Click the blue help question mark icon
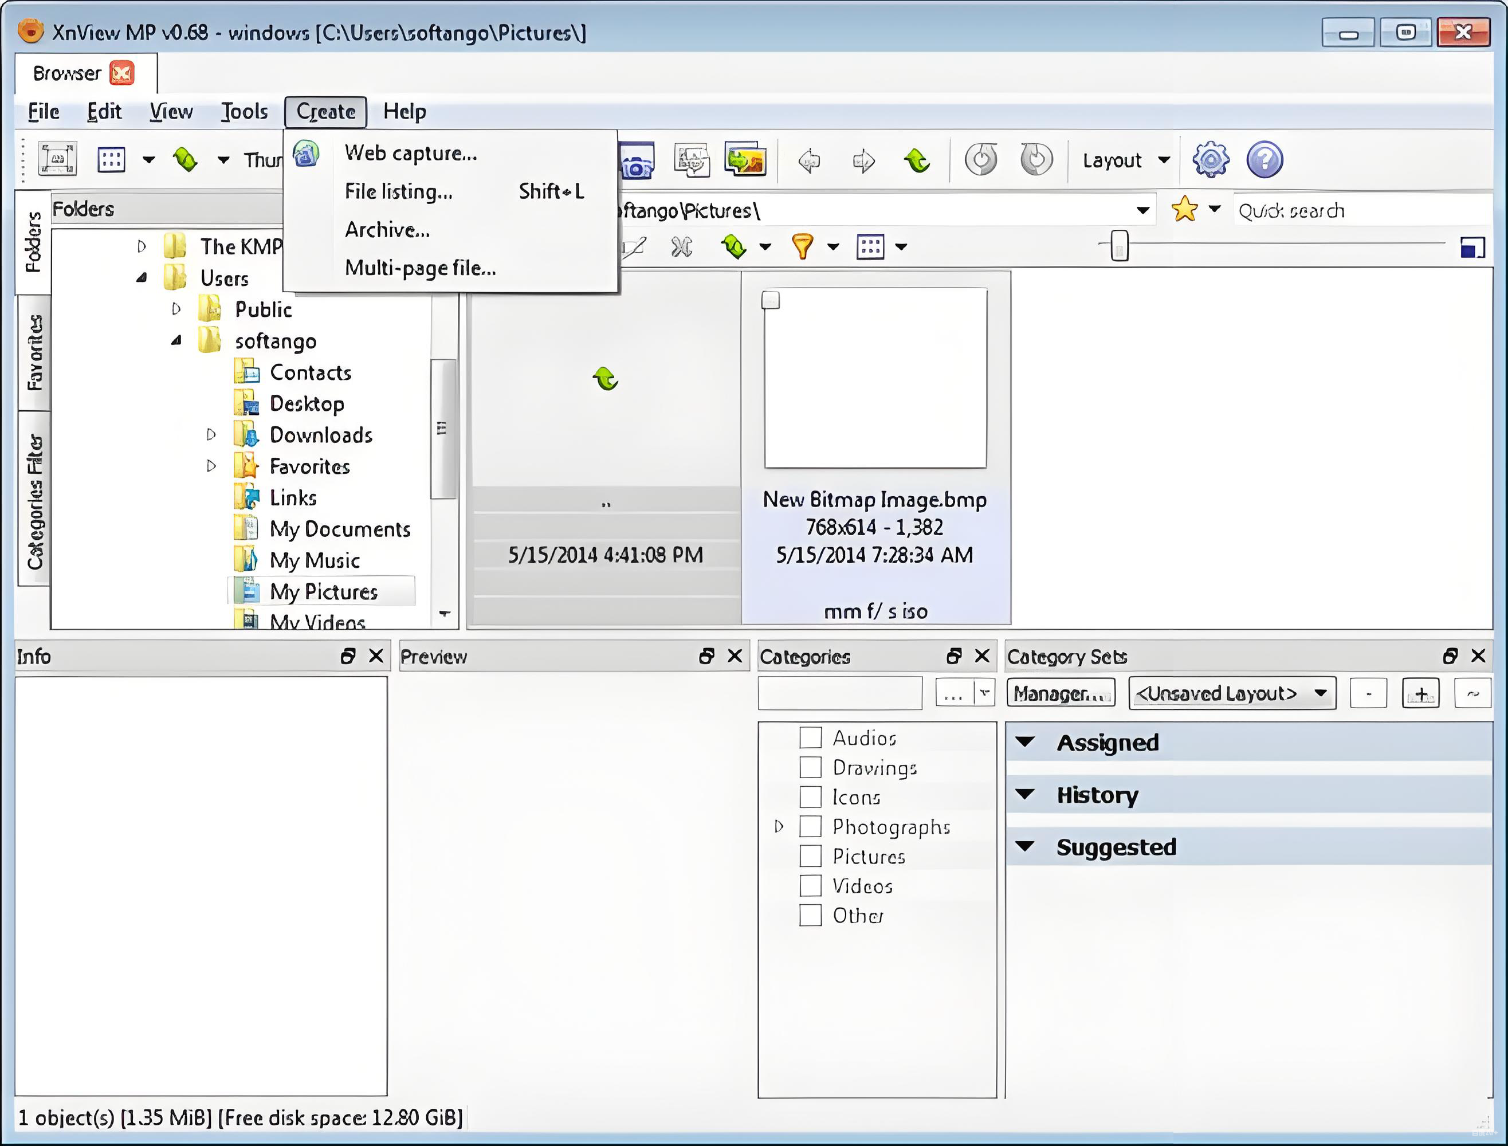The width and height of the screenshot is (1508, 1146). pos(1264,160)
